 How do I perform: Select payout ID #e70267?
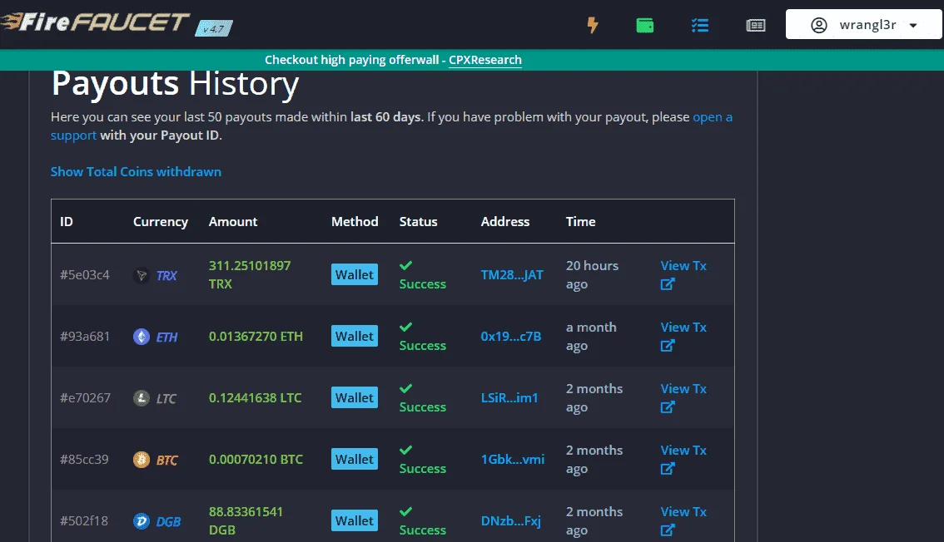click(86, 398)
